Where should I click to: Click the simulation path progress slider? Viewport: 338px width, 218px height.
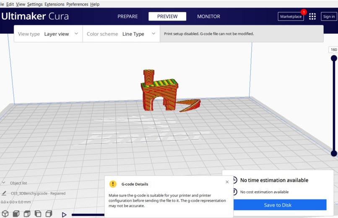tap(88, 215)
